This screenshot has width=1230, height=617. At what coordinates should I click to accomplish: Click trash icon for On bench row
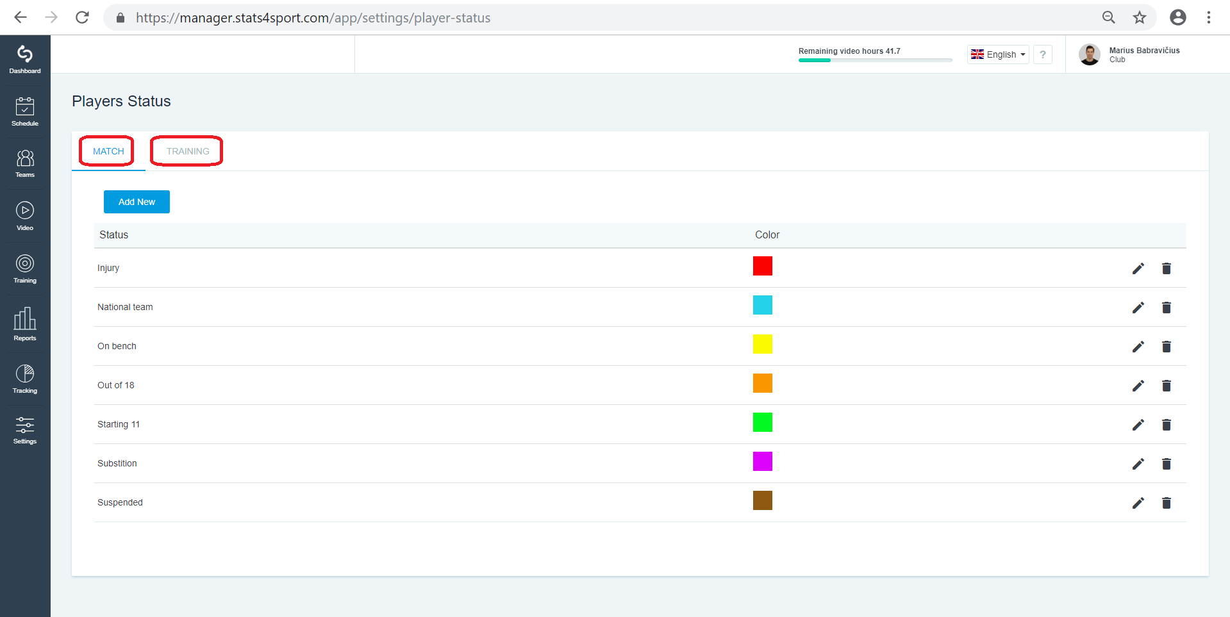tap(1167, 347)
